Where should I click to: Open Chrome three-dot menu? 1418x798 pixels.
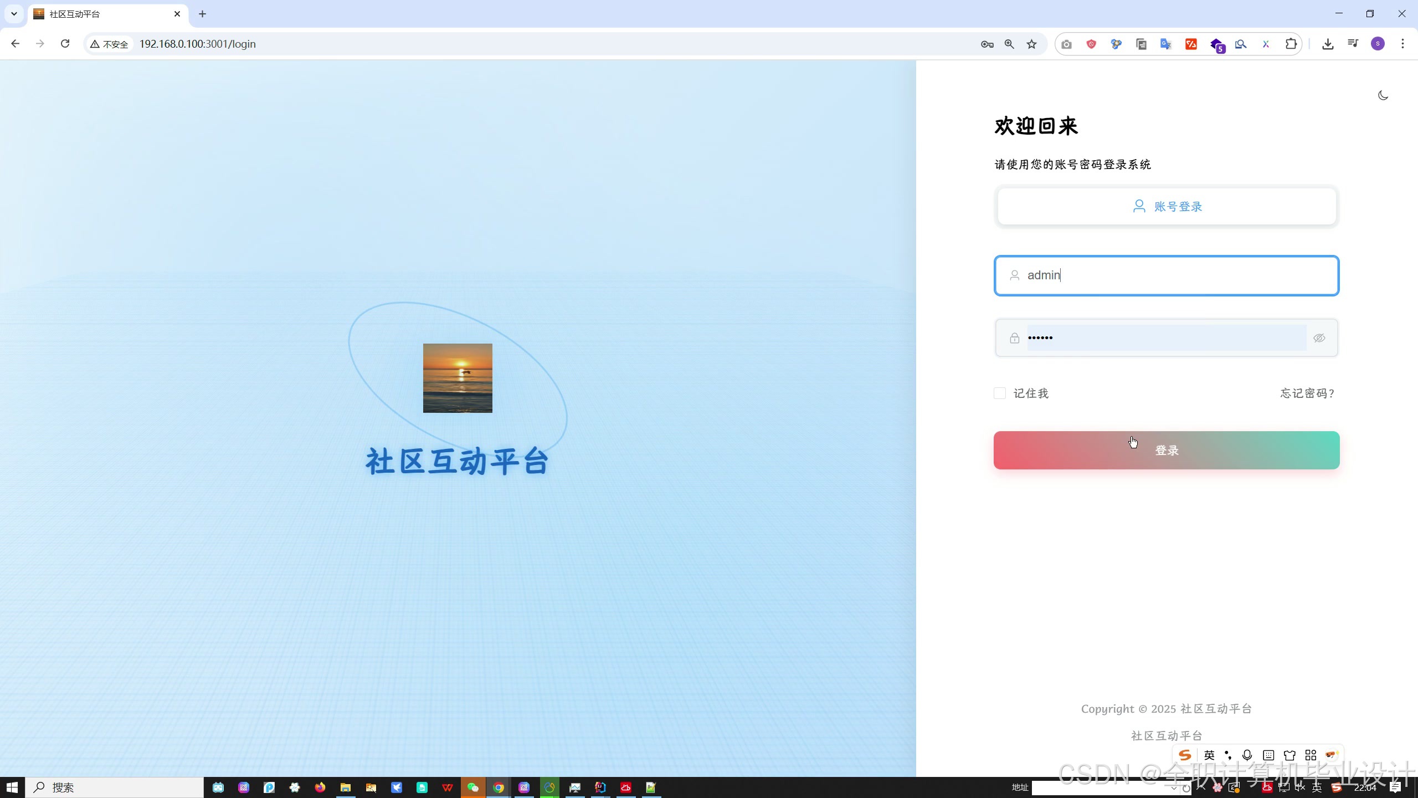point(1402,44)
